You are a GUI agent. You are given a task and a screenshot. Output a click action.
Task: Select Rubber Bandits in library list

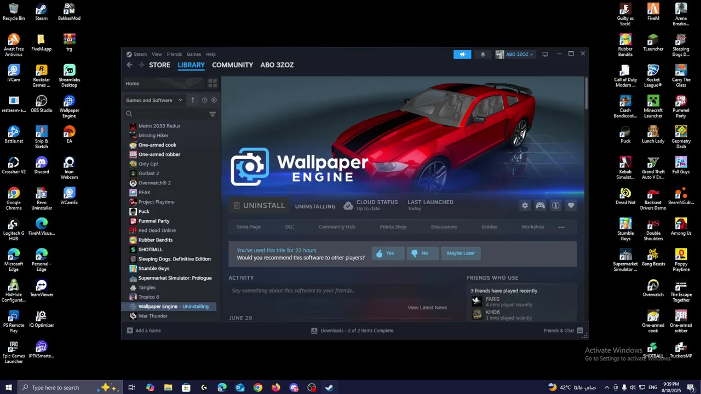coord(155,240)
